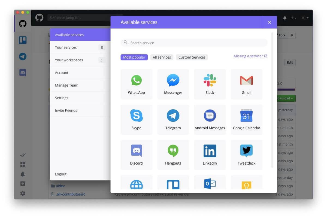Add a new service with the plus icon

pos(23,183)
